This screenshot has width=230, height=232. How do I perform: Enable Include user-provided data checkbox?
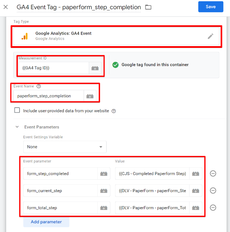(x=17, y=110)
